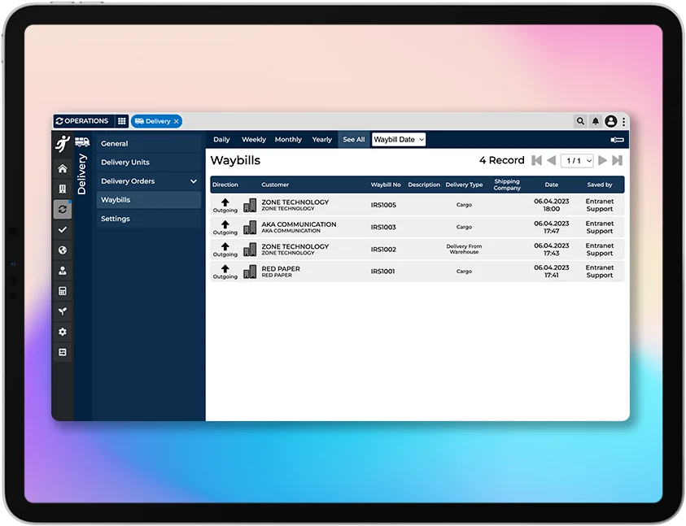686x526 pixels.
Task: Close the Delivery tab
Action: click(x=176, y=121)
